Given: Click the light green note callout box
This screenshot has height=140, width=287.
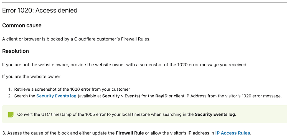Looking at the screenshot, I should tap(144, 114).
